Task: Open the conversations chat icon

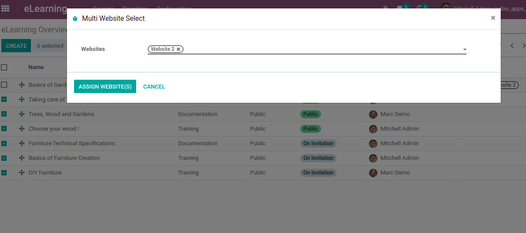Action: pos(400,8)
